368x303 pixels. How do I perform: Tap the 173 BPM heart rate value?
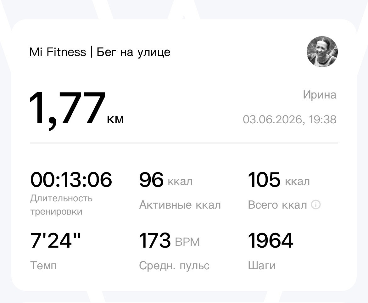click(x=169, y=241)
